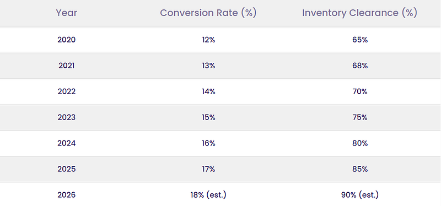Click the 12% conversion rate value

coord(208,40)
